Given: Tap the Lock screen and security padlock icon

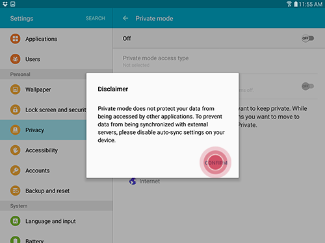Looking at the screenshot, I should 15,110.
